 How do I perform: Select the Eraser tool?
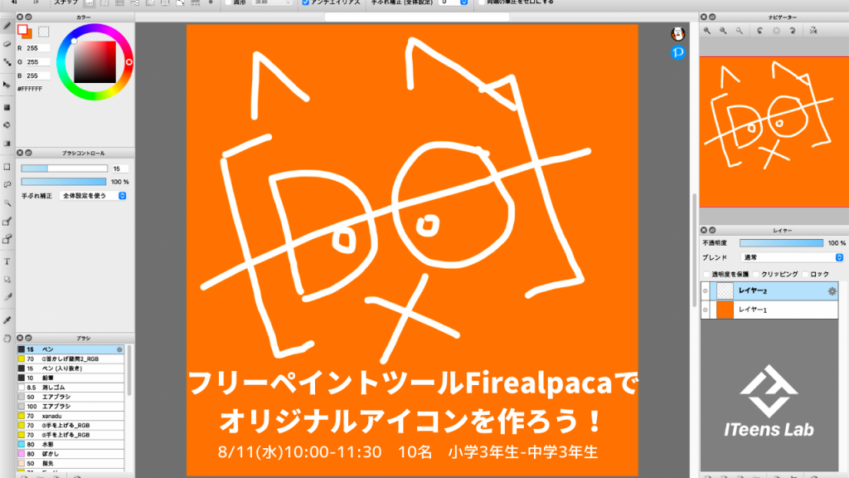pos(7,44)
